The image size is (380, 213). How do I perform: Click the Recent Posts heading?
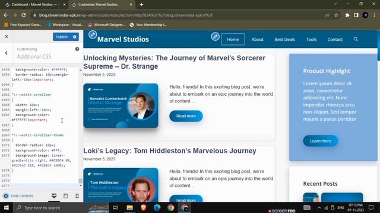click(320, 184)
